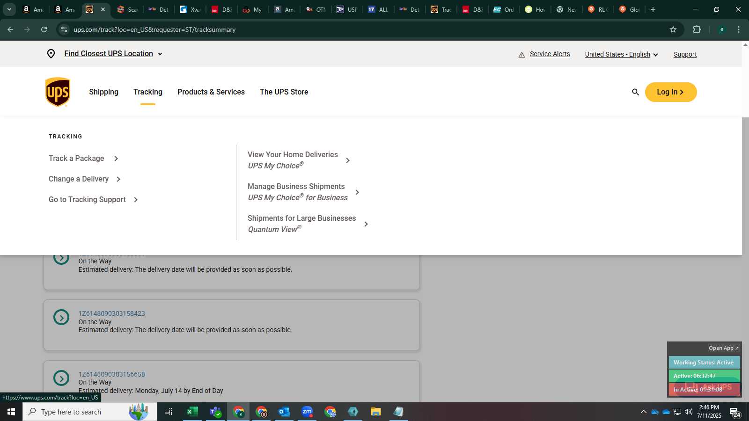This screenshot has height=421, width=749.
Task: Select Track a Package link
Action: (x=76, y=159)
